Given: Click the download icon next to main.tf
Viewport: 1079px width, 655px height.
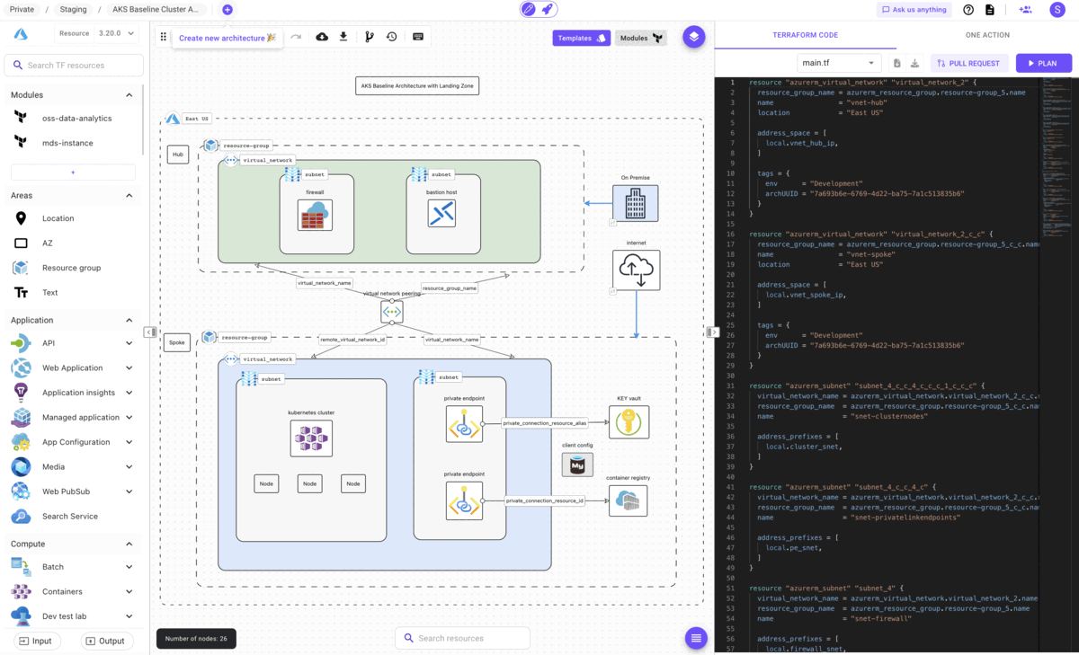Looking at the screenshot, I should click(915, 63).
